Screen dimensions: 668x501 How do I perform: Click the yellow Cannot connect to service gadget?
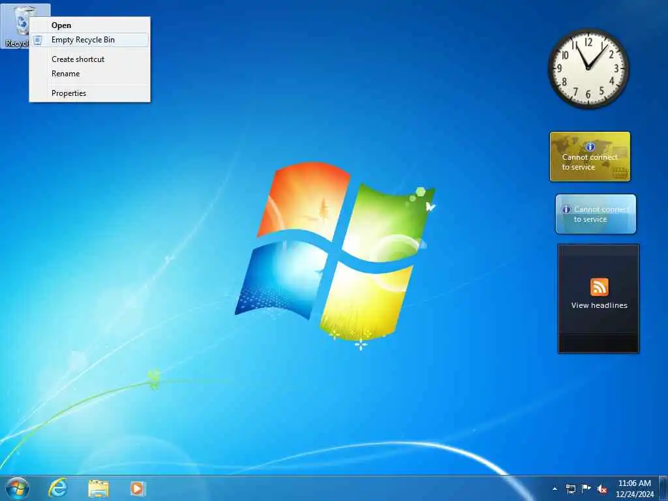[590, 157]
